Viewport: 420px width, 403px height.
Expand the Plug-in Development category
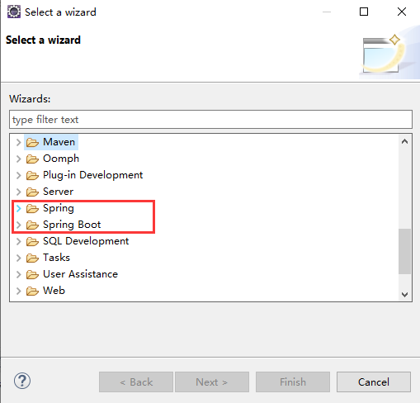coord(18,175)
